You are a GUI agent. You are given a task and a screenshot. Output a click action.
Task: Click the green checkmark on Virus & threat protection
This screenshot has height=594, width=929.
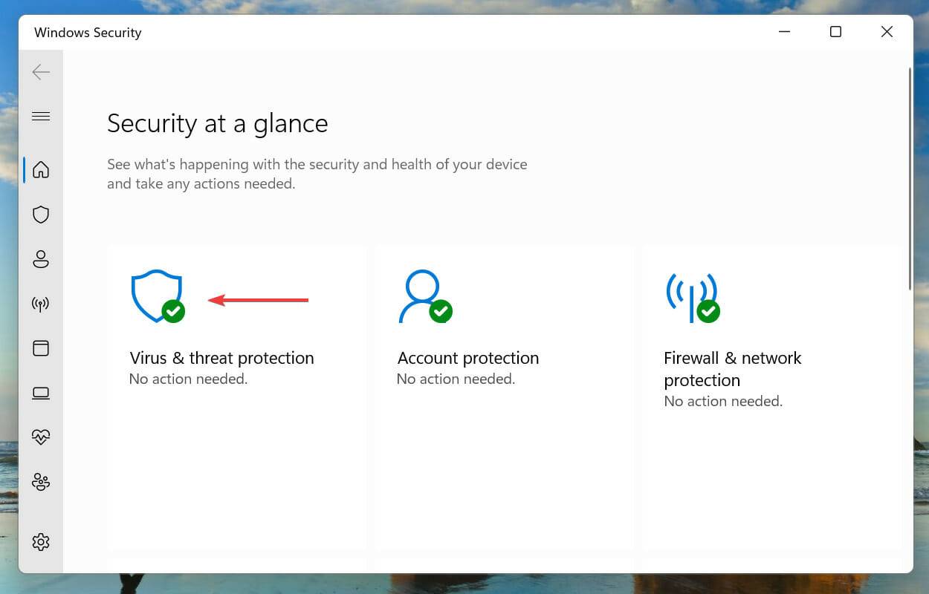click(x=173, y=312)
